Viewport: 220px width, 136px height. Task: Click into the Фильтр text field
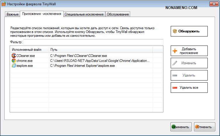point(93,42)
